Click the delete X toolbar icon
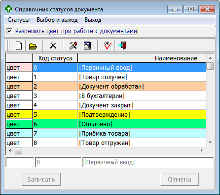 click(x=53, y=46)
